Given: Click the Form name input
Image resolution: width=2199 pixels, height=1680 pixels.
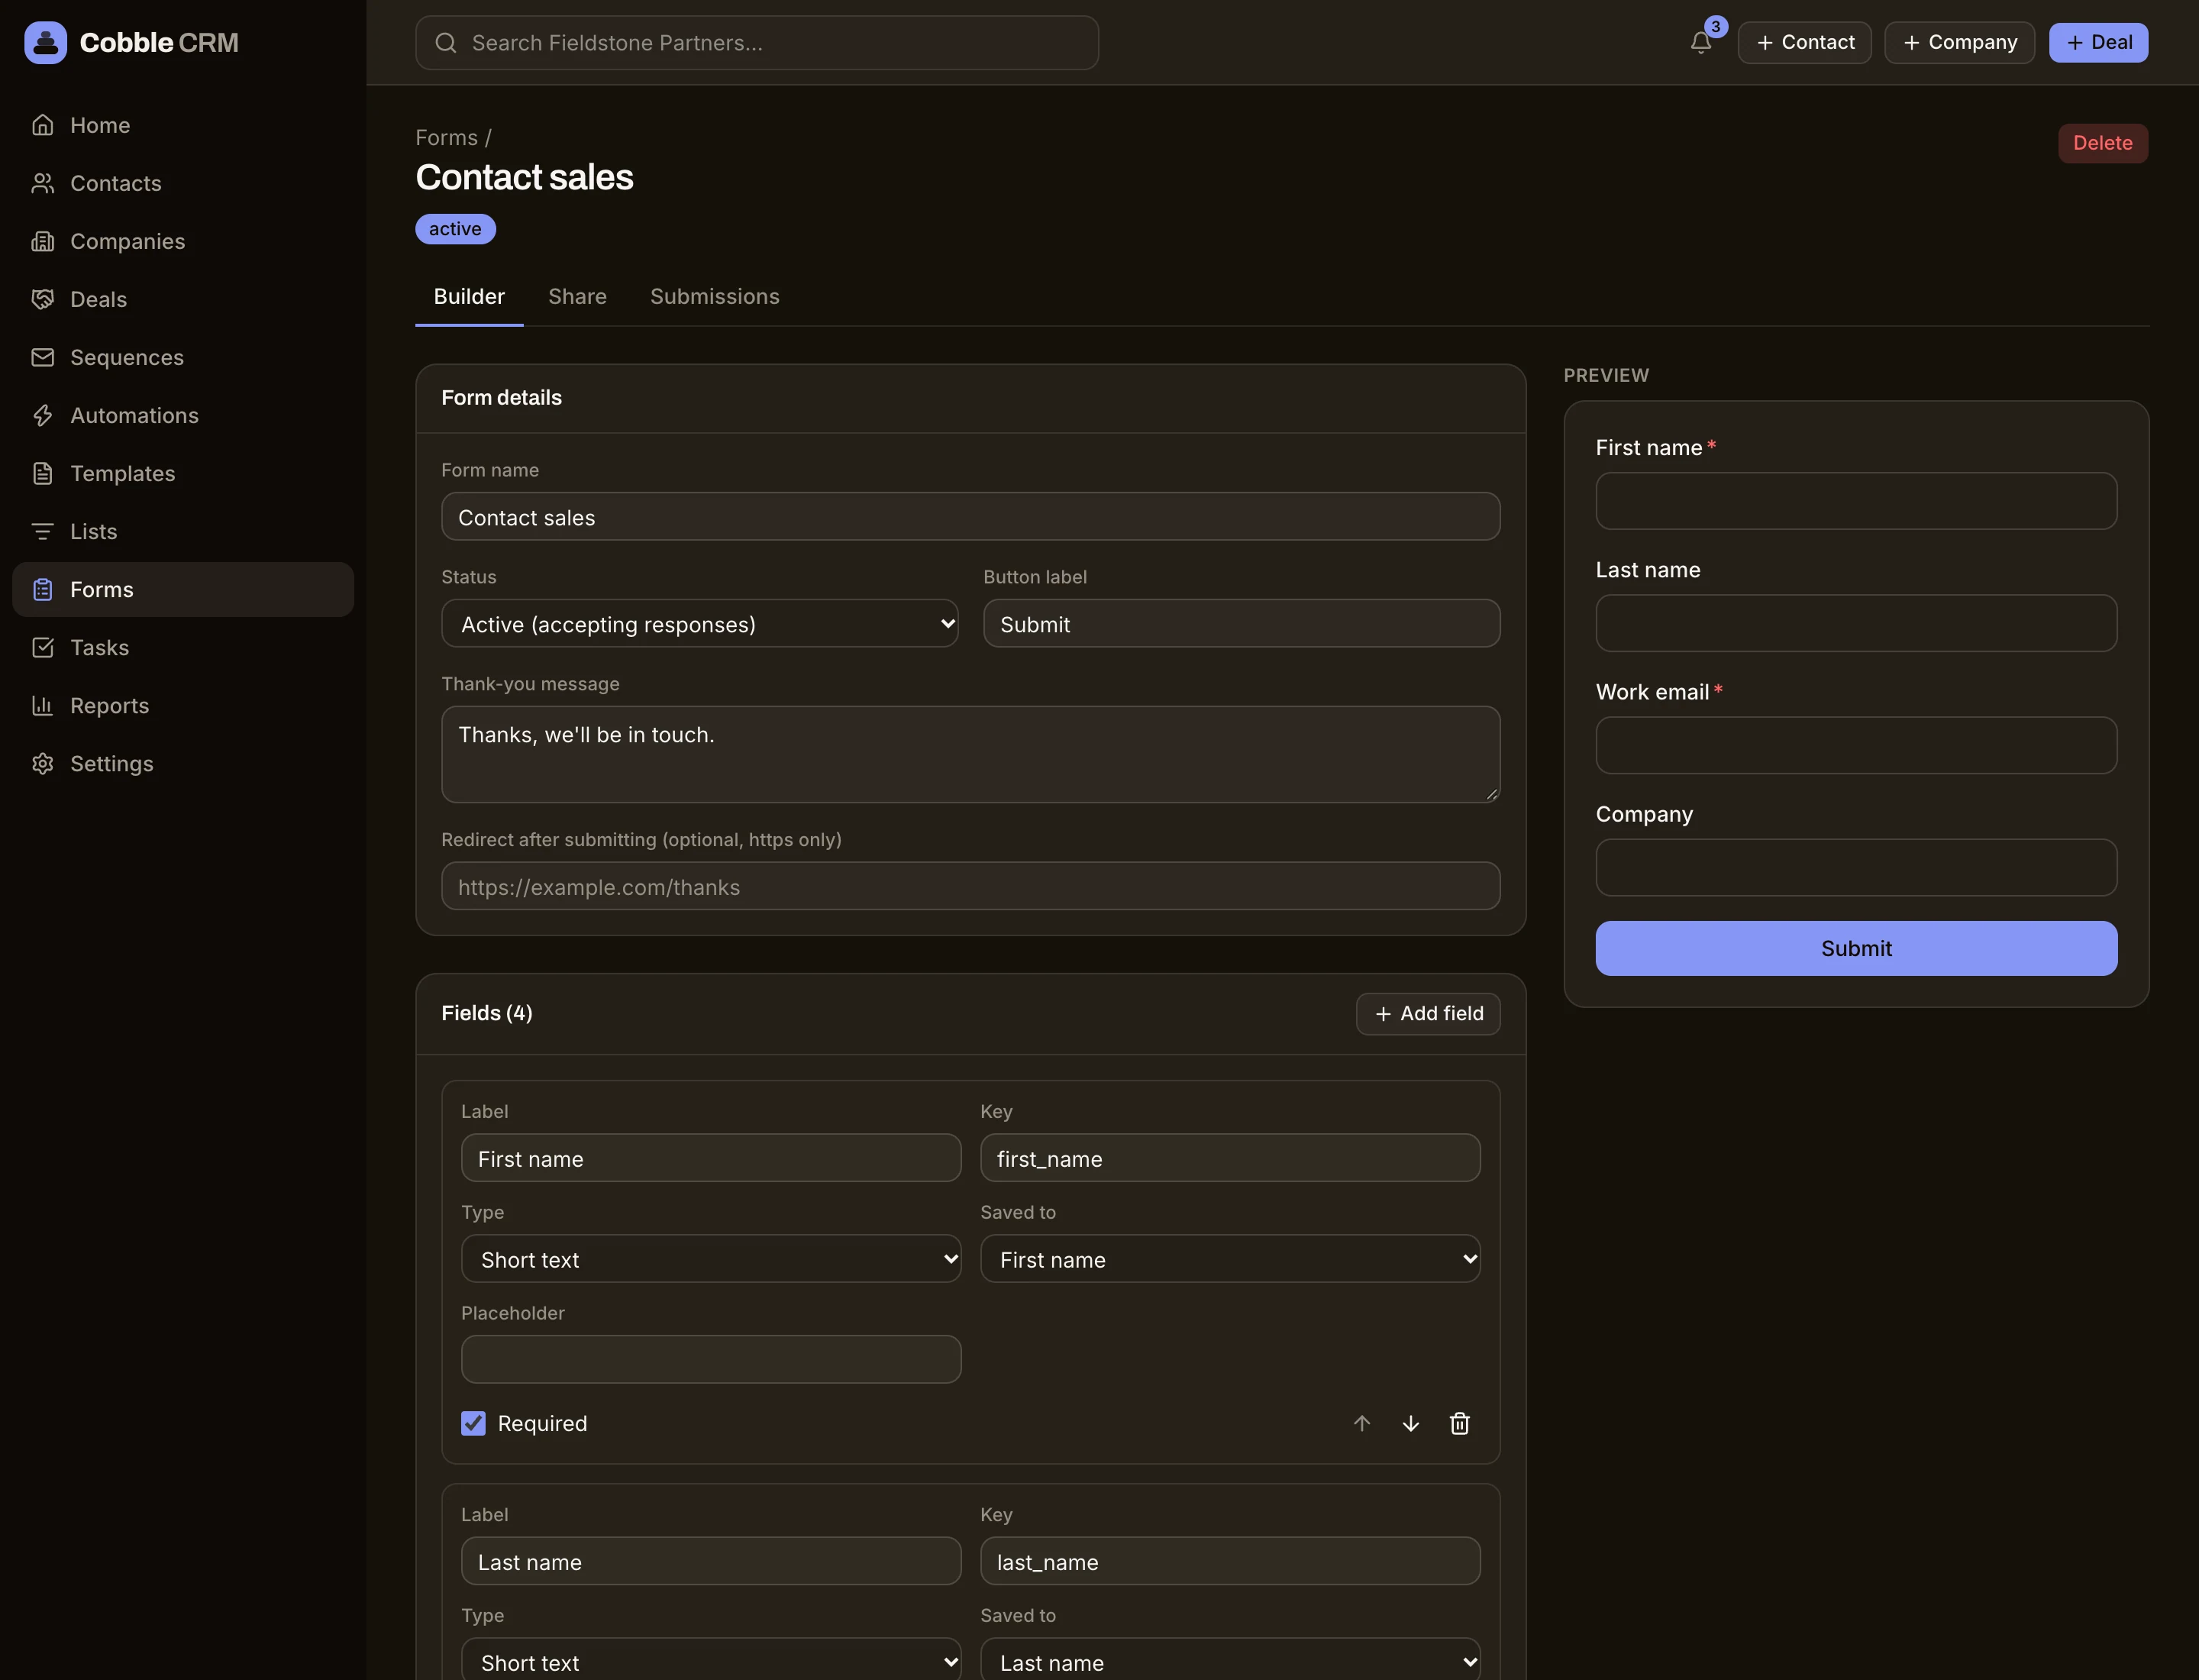Looking at the screenshot, I should 970,517.
